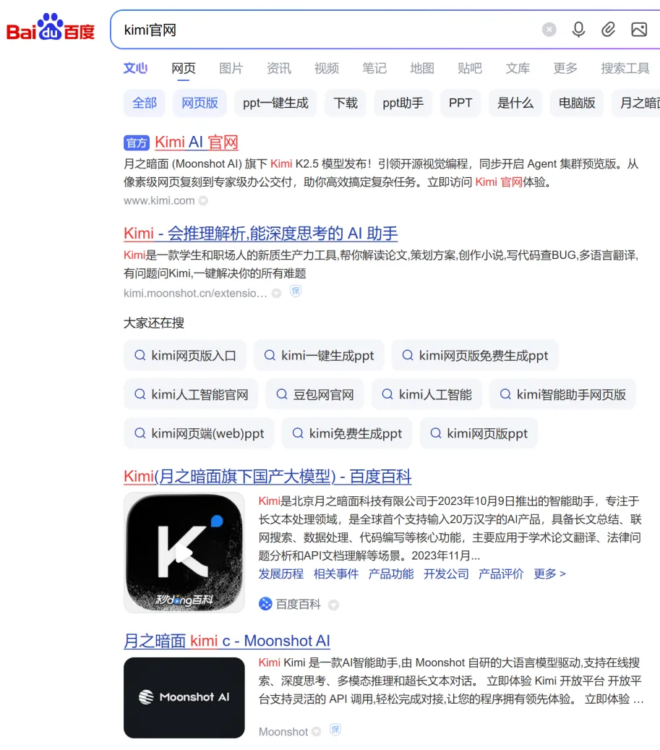Select the 全部 filter chip

(145, 103)
